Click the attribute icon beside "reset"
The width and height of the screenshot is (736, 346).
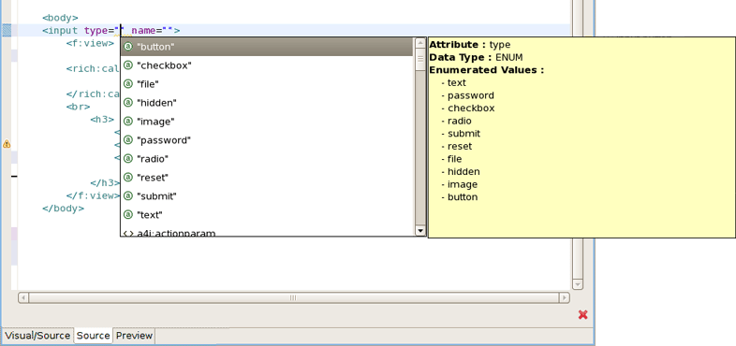click(x=127, y=178)
